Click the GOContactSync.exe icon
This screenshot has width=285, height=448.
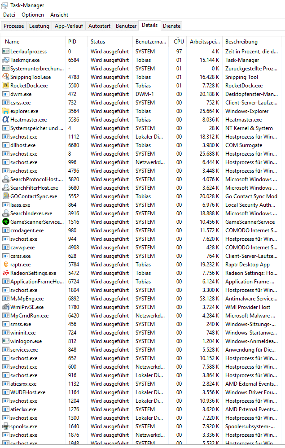(6, 196)
